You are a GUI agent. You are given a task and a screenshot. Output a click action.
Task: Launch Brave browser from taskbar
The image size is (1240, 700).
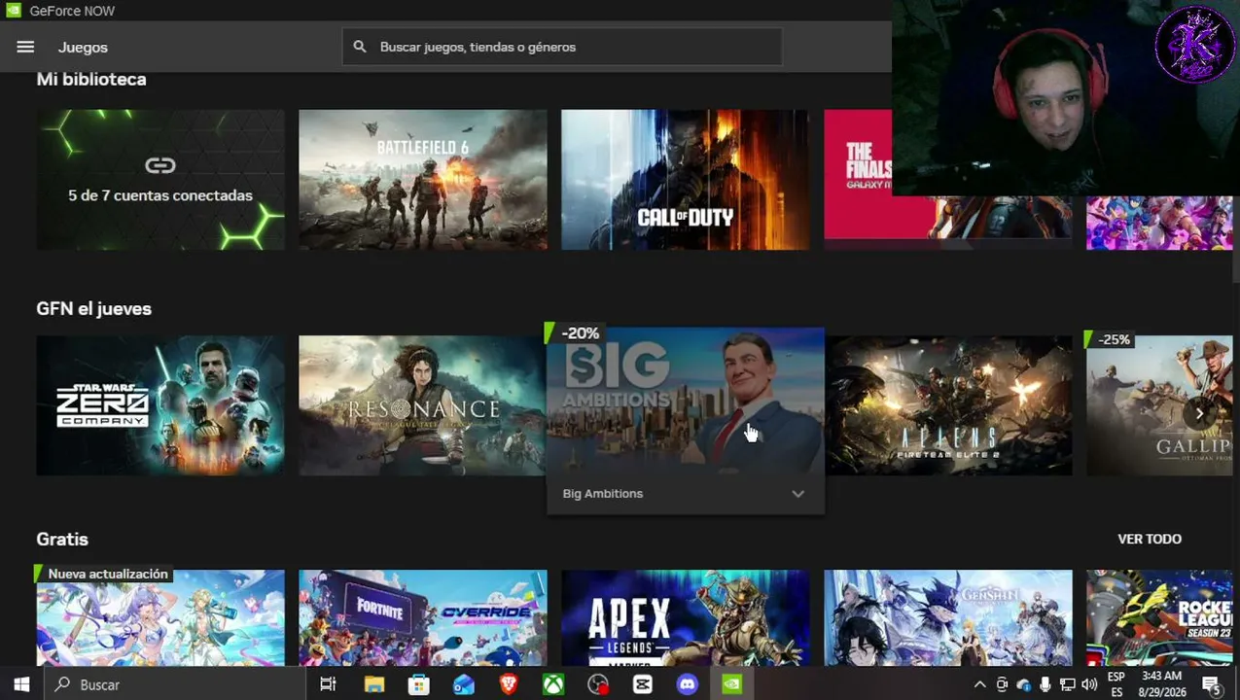509,684
